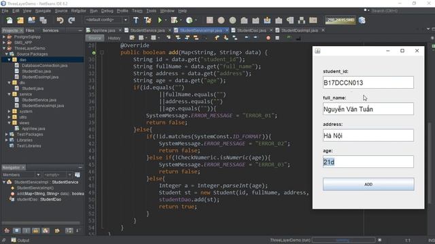Click the Undo toolbar icon
This screenshot has width=435, height=244.
point(60,20)
